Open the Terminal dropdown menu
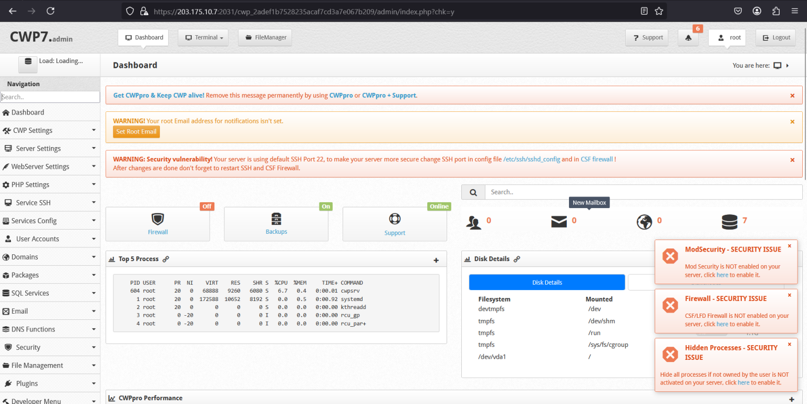Image resolution: width=807 pixels, height=404 pixels. [204, 38]
